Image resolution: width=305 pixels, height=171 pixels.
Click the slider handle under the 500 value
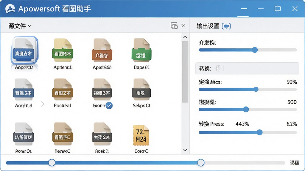click(246, 109)
